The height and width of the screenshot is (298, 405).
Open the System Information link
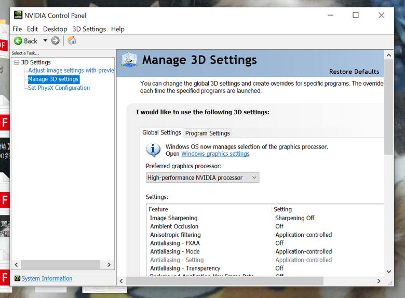coord(47,278)
